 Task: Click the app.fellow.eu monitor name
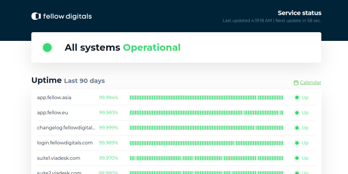coord(53,113)
